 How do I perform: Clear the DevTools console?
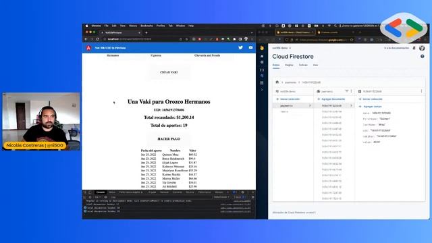coord(90,197)
